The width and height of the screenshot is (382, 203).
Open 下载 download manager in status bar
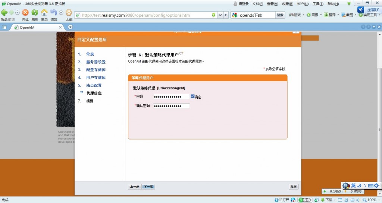tap(326, 200)
